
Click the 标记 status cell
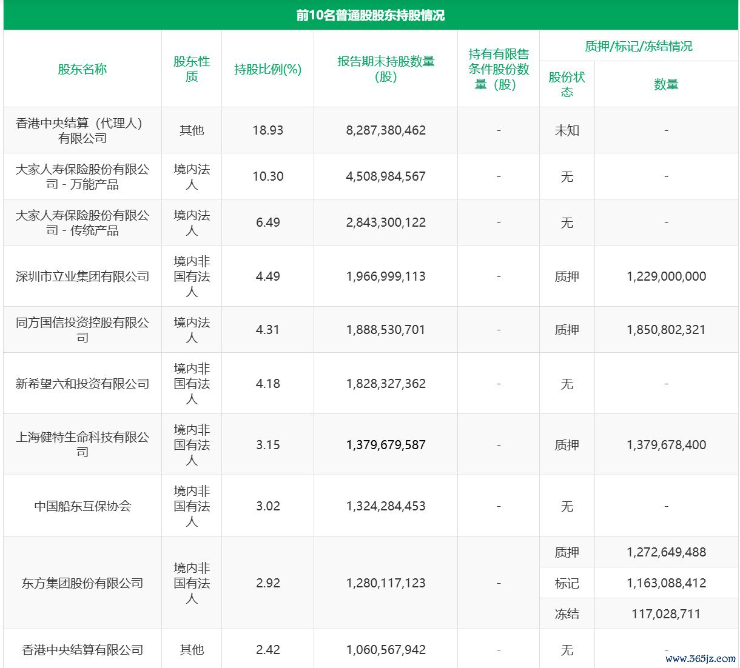tap(567, 583)
